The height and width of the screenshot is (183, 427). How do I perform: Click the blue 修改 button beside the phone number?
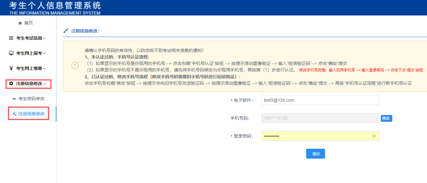[x=386, y=118]
